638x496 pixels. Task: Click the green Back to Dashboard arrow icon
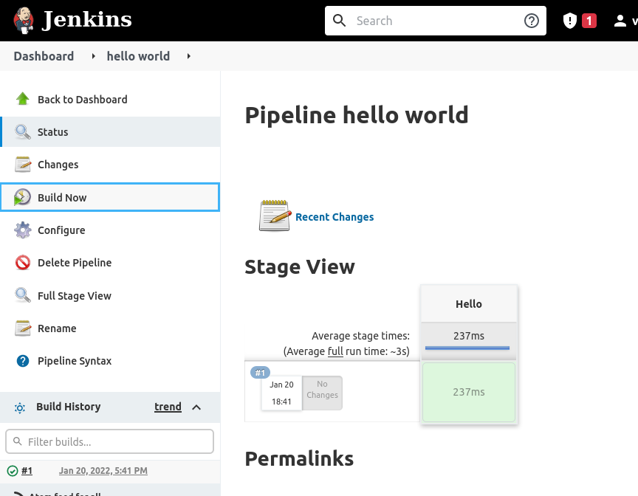(23, 99)
